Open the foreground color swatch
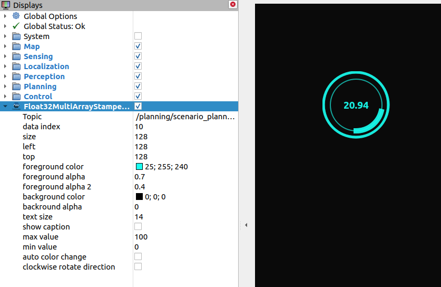Screen dimensions: 441x287 coord(140,167)
